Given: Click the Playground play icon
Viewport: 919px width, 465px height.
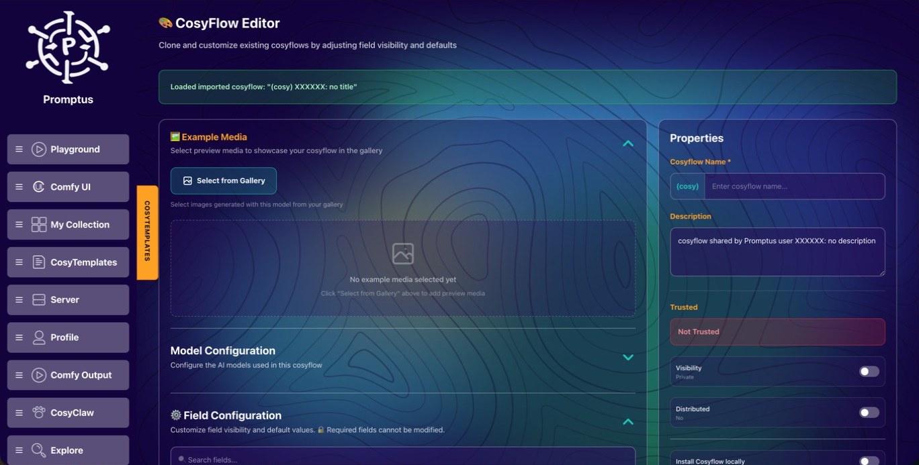Looking at the screenshot, I should coord(39,150).
